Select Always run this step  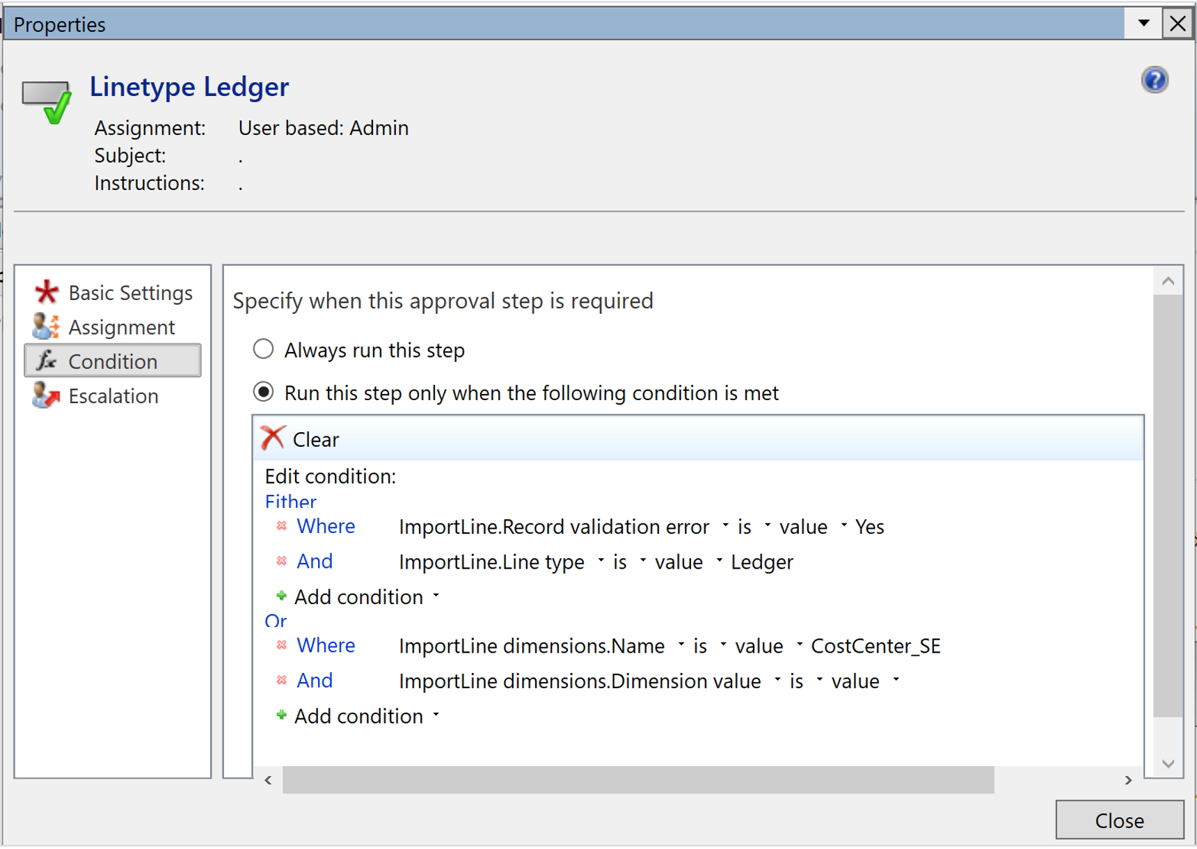pos(263,349)
